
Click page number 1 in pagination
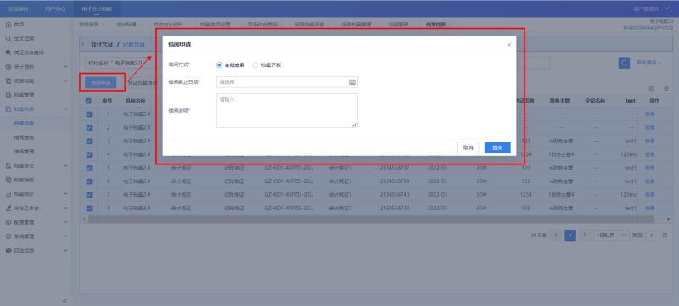tap(570, 235)
